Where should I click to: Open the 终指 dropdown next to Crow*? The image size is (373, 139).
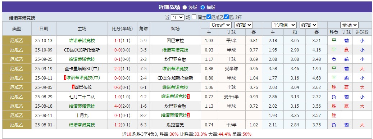(x=244, y=25)
